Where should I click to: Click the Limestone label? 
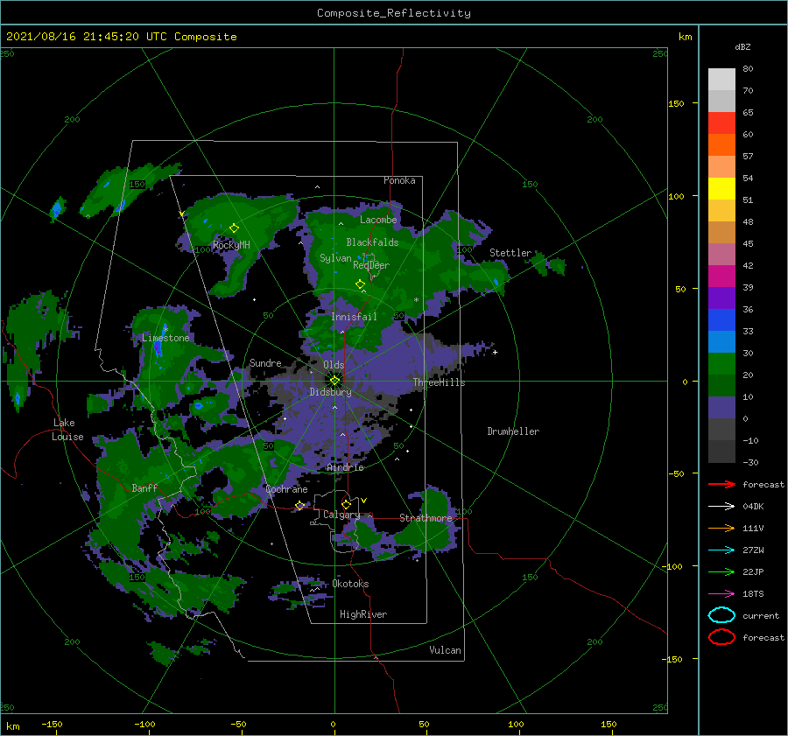click(165, 338)
